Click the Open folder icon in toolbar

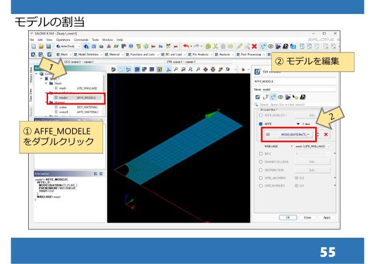32,46
